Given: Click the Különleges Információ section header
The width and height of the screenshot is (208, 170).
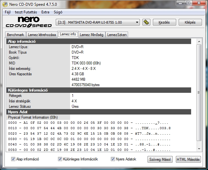Looking at the screenshot, I should [99, 90].
